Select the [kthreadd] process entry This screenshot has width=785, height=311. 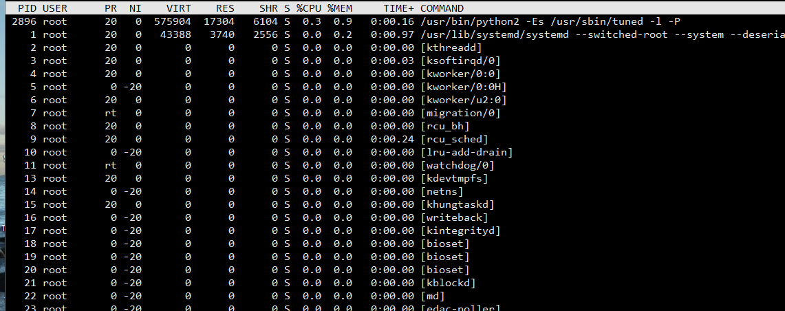(x=451, y=47)
